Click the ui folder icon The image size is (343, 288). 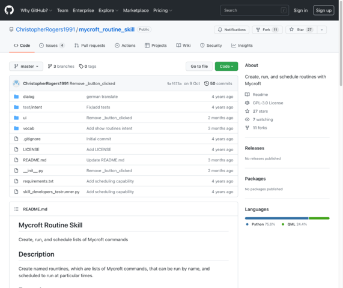(x=16, y=118)
